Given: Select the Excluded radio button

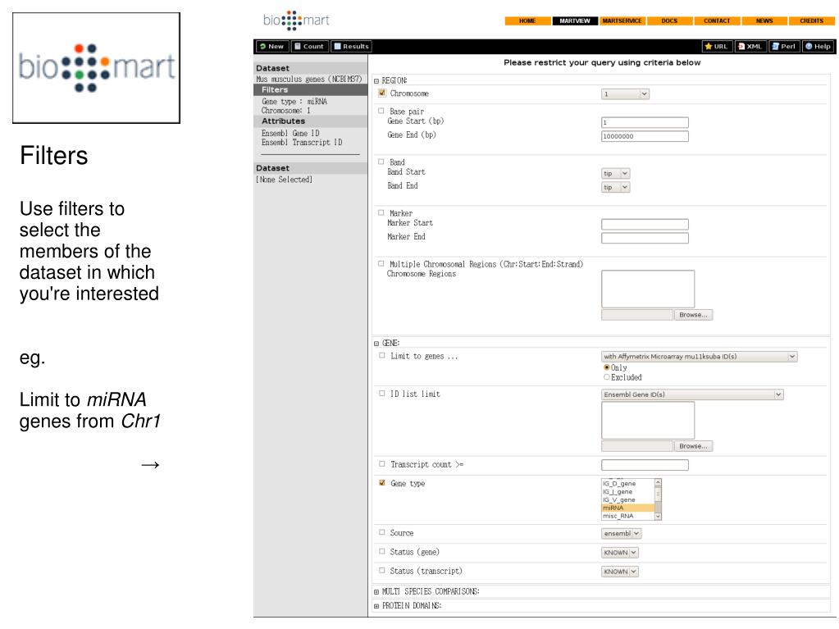Looking at the screenshot, I should [607, 377].
